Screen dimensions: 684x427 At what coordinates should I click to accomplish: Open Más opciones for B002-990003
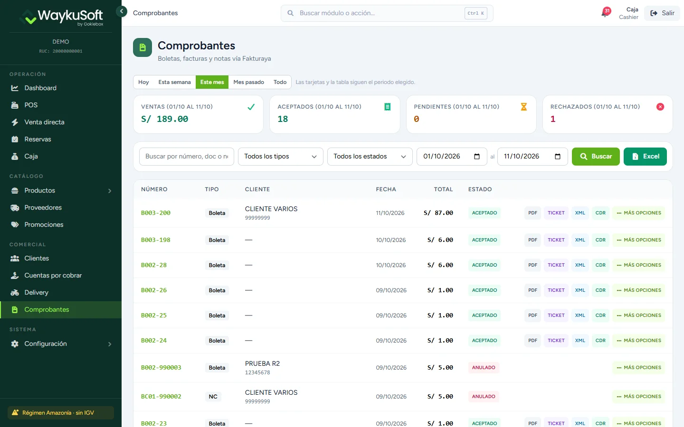[639, 368]
